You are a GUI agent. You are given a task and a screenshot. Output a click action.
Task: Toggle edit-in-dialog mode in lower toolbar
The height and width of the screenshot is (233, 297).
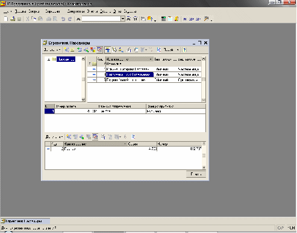[95, 137]
